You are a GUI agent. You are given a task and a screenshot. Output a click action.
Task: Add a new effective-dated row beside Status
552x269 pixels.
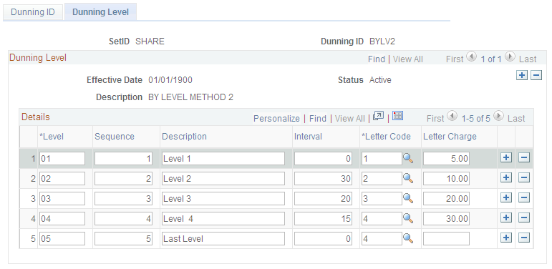(x=522, y=75)
